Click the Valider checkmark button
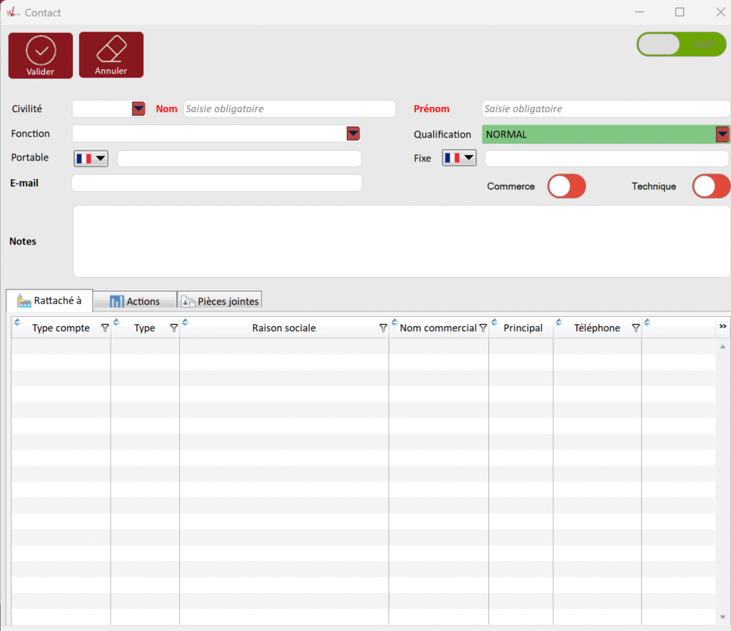 tap(40, 55)
